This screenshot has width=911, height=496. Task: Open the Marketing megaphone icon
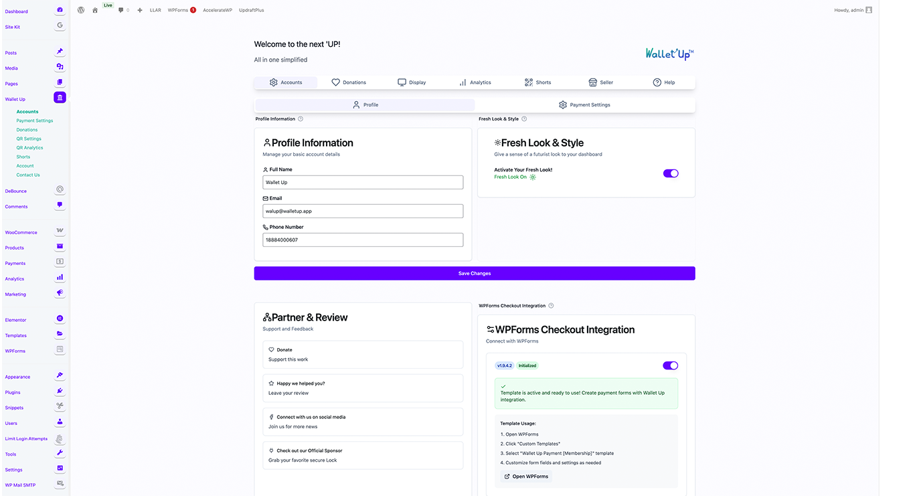pyautogui.click(x=60, y=293)
